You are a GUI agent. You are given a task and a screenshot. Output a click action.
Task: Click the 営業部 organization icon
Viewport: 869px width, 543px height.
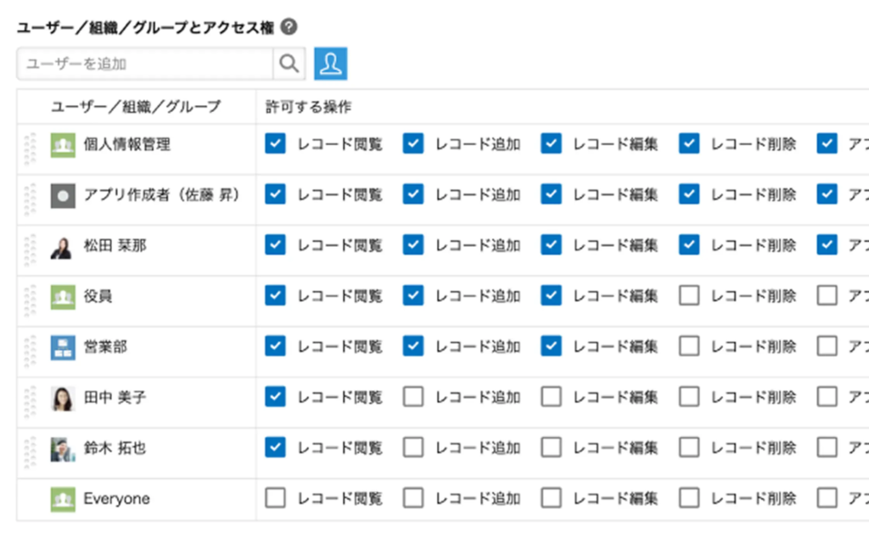pos(64,346)
